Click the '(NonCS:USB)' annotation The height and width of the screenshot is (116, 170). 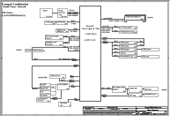point(42,77)
